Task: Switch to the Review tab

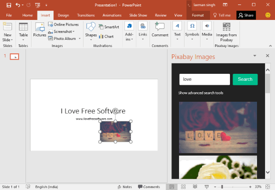Action: coord(160,15)
